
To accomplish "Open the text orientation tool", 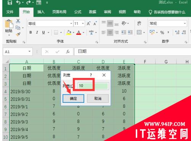I will click(124, 23).
